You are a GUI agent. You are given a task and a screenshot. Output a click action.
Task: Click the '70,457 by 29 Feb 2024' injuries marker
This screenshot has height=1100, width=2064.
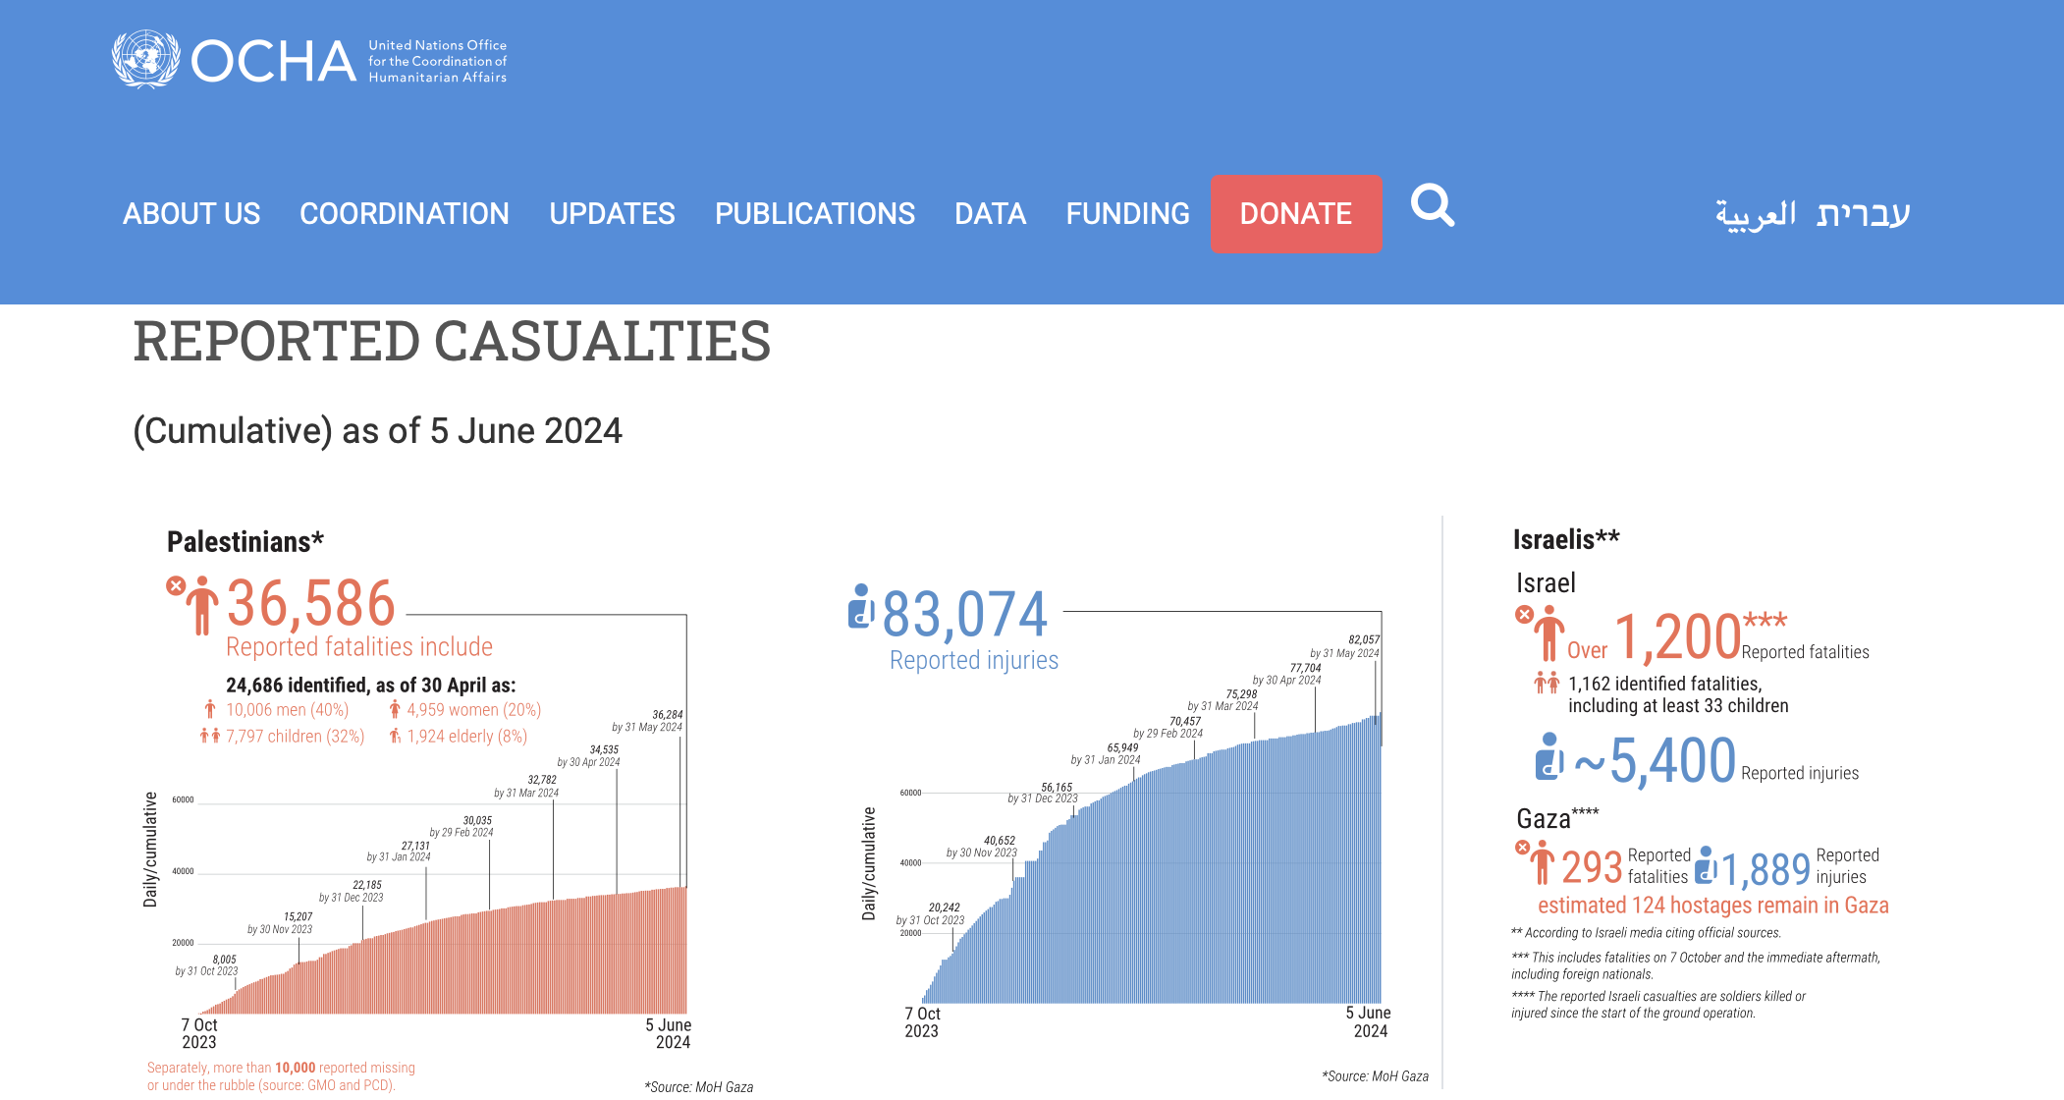1168,727
